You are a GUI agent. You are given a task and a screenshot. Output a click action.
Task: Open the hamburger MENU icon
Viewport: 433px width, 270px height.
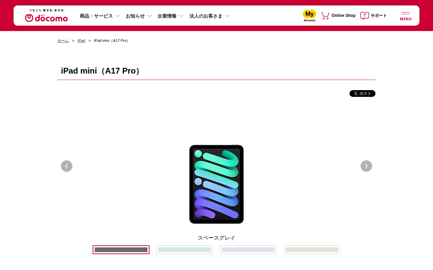tap(406, 16)
